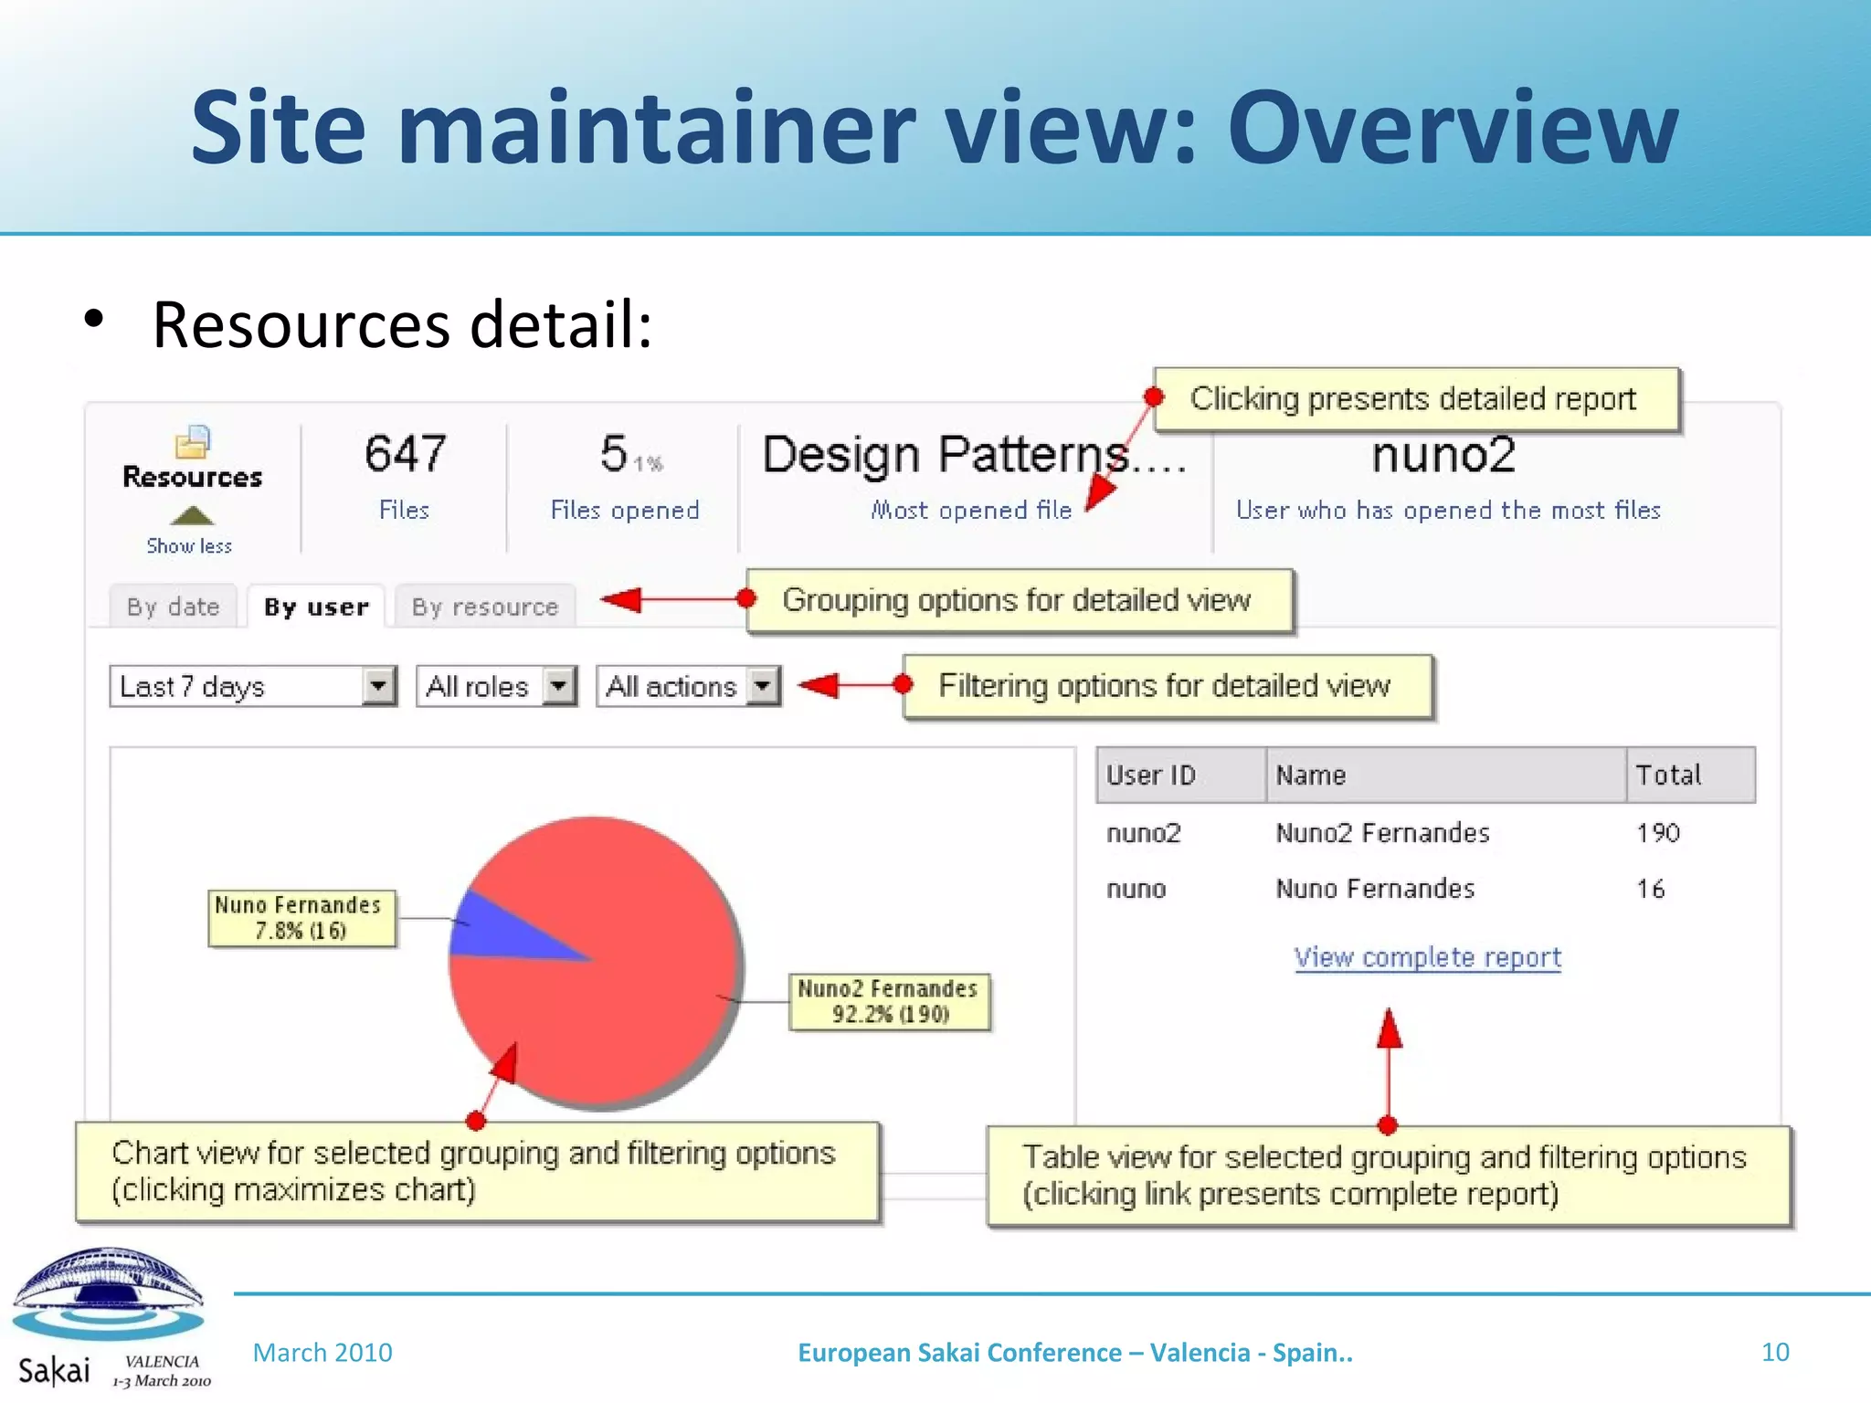Expand the All roles dropdown
Viewport: 1871px width, 1403px height.
coord(497,686)
